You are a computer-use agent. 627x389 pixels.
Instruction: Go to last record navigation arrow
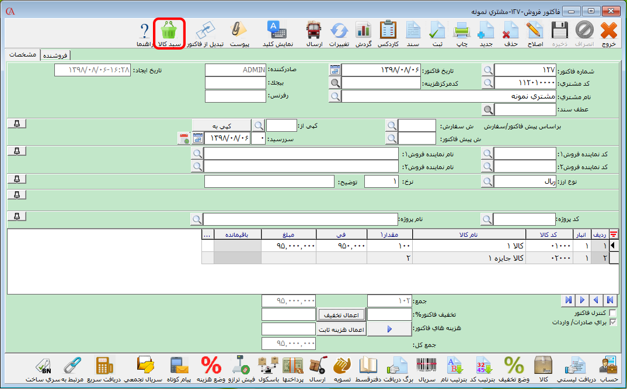[567, 300]
